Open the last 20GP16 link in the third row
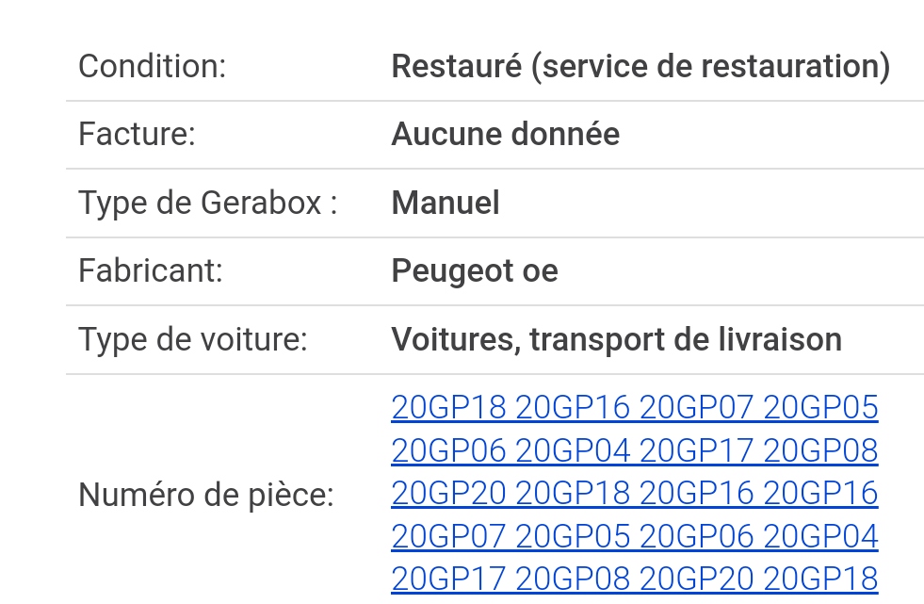924x604 pixels. [x=820, y=493]
